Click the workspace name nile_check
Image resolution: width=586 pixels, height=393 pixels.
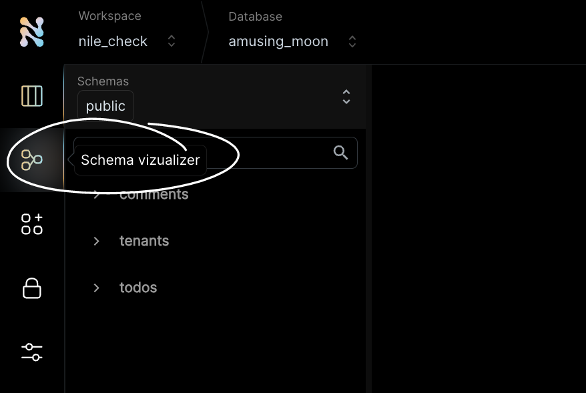(x=113, y=41)
